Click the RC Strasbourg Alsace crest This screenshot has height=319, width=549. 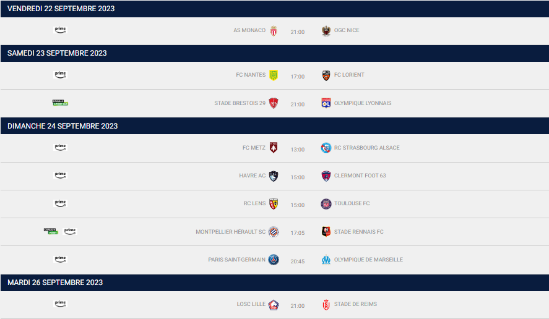click(326, 148)
